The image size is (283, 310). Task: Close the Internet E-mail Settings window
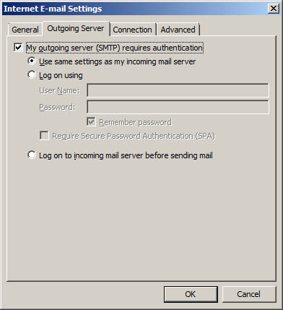274,9
